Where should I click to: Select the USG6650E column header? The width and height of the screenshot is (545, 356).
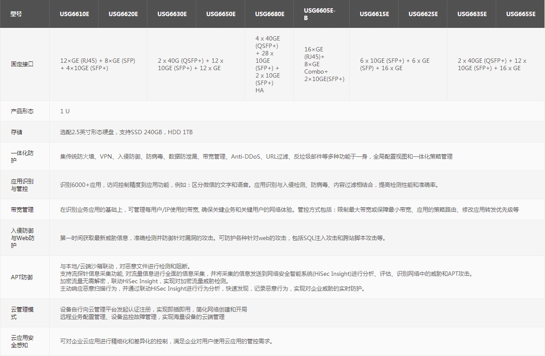pyautogui.click(x=221, y=14)
